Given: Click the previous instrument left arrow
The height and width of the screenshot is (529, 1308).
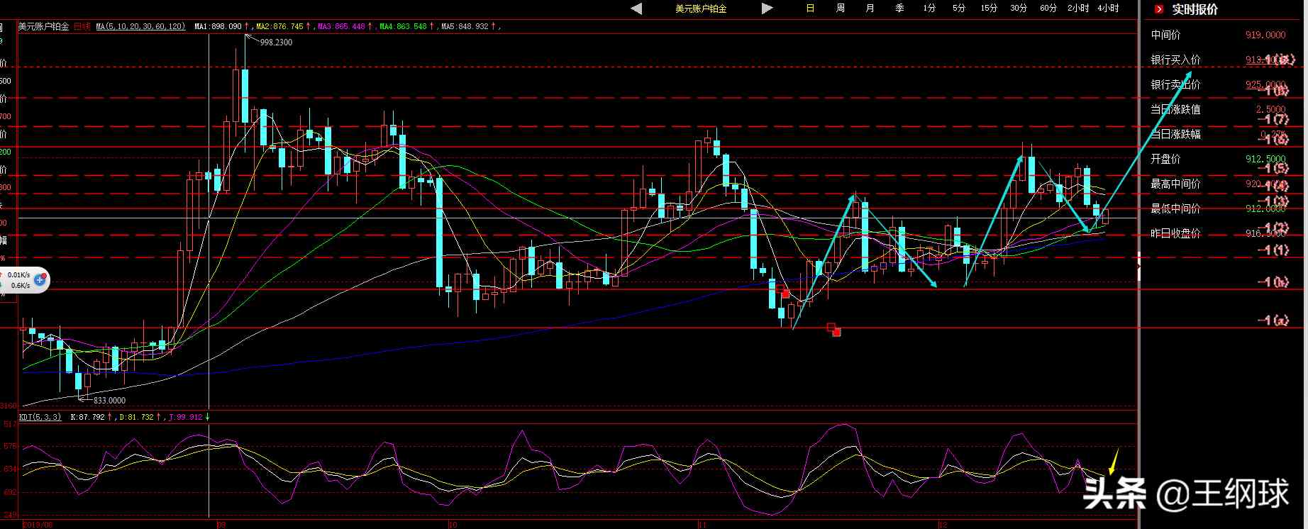Looking at the screenshot, I should pyautogui.click(x=636, y=9).
